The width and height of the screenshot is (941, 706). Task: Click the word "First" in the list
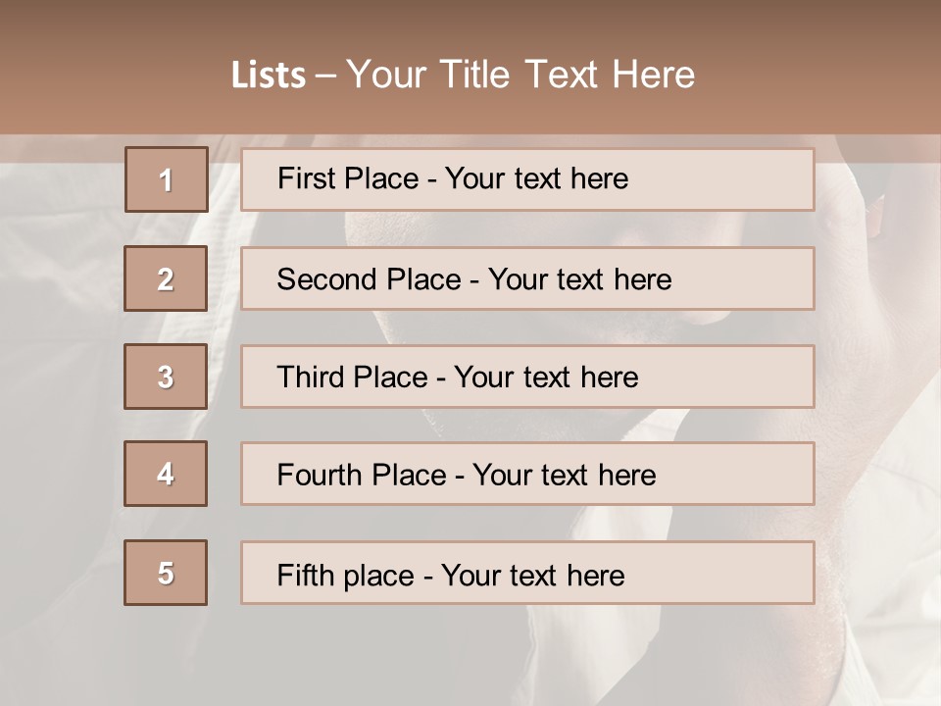307,178
